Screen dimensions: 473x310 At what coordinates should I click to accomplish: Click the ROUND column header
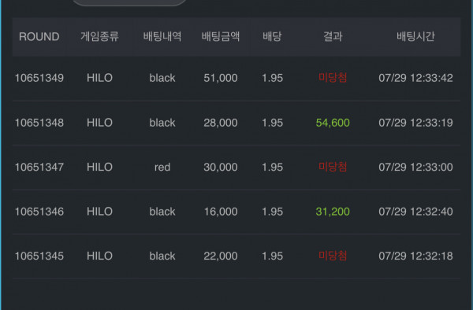[39, 37]
